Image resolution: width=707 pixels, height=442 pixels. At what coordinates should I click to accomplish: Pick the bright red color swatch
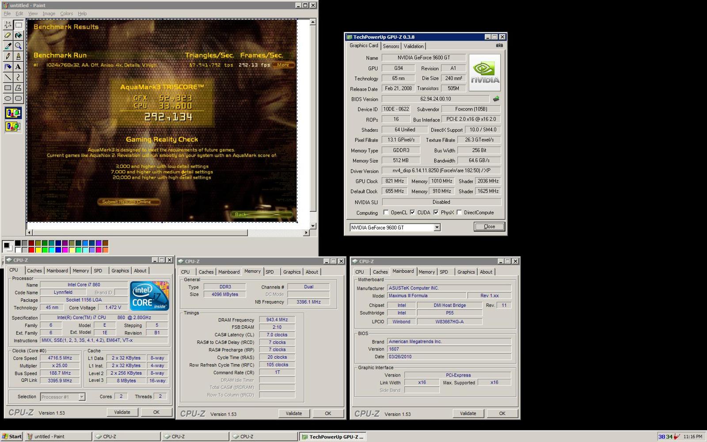tap(31, 250)
